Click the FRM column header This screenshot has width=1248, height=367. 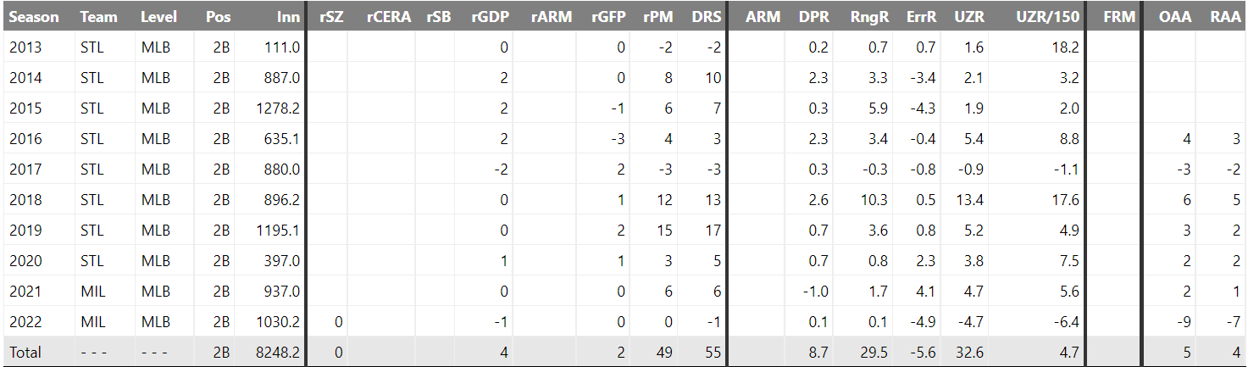click(x=1119, y=17)
